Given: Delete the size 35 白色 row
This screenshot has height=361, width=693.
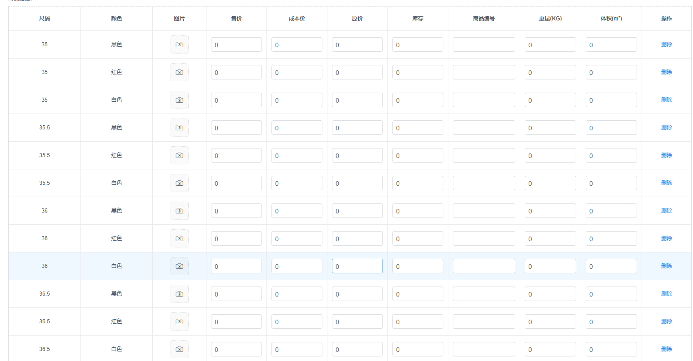Looking at the screenshot, I should click(667, 100).
